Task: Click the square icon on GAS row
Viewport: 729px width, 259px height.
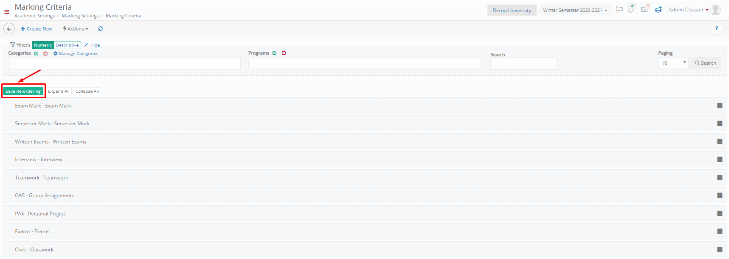Action: pos(720,195)
